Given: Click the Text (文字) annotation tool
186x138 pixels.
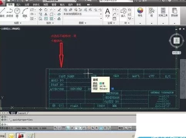Looking at the screenshot, I should (x=107, y=13).
